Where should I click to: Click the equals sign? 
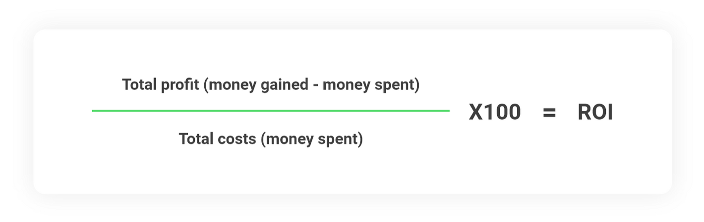(549, 113)
